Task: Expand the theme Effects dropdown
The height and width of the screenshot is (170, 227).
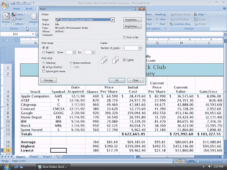Action: [x=19, y=24]
